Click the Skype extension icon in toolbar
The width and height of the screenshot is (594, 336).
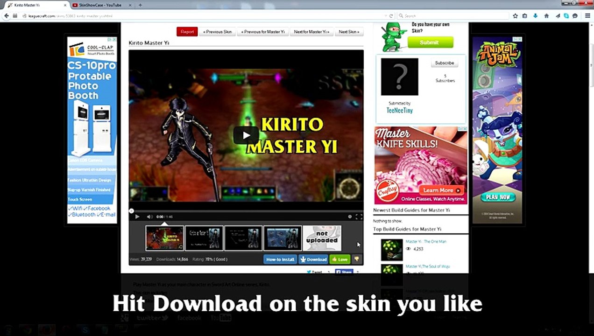click(566, 16)
